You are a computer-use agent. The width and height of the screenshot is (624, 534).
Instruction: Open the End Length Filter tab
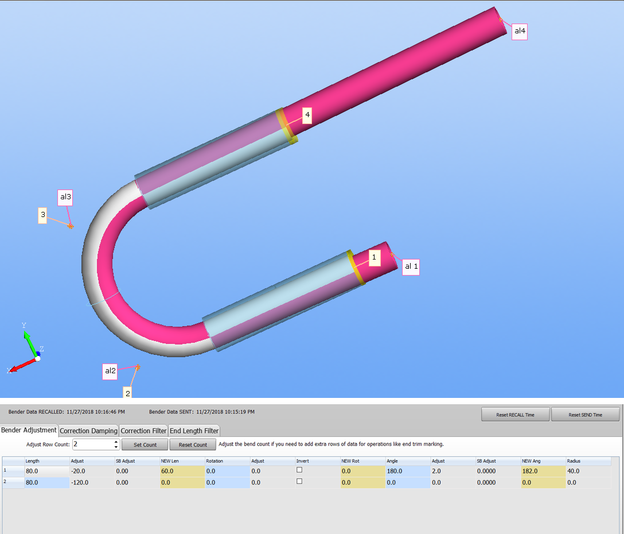pyautogui.click(x=194, y=431)
